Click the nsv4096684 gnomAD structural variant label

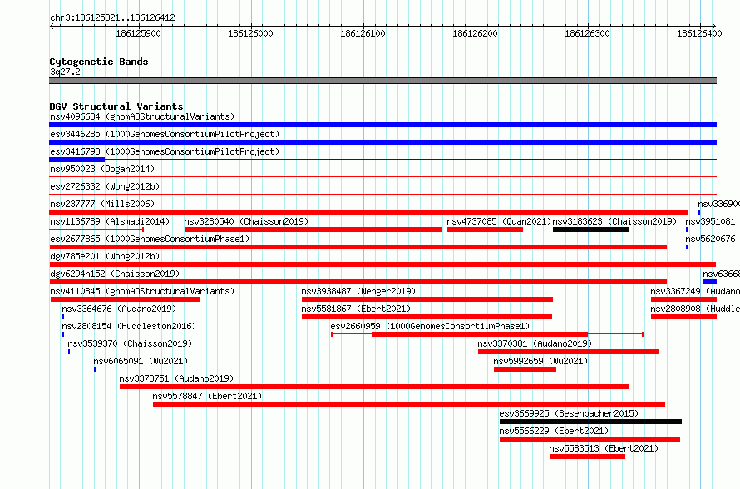[142, 116]
